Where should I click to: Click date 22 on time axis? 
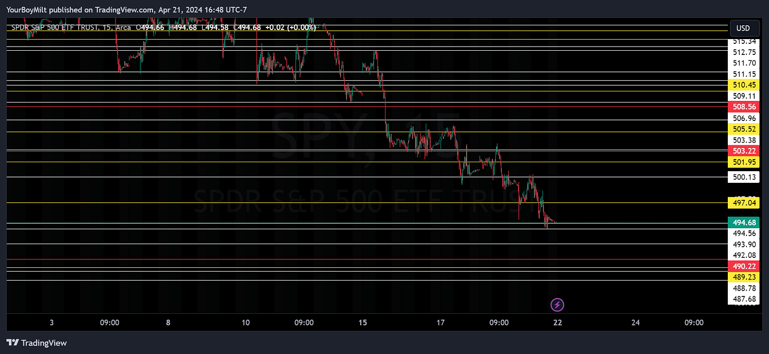(x=557, y=322)
